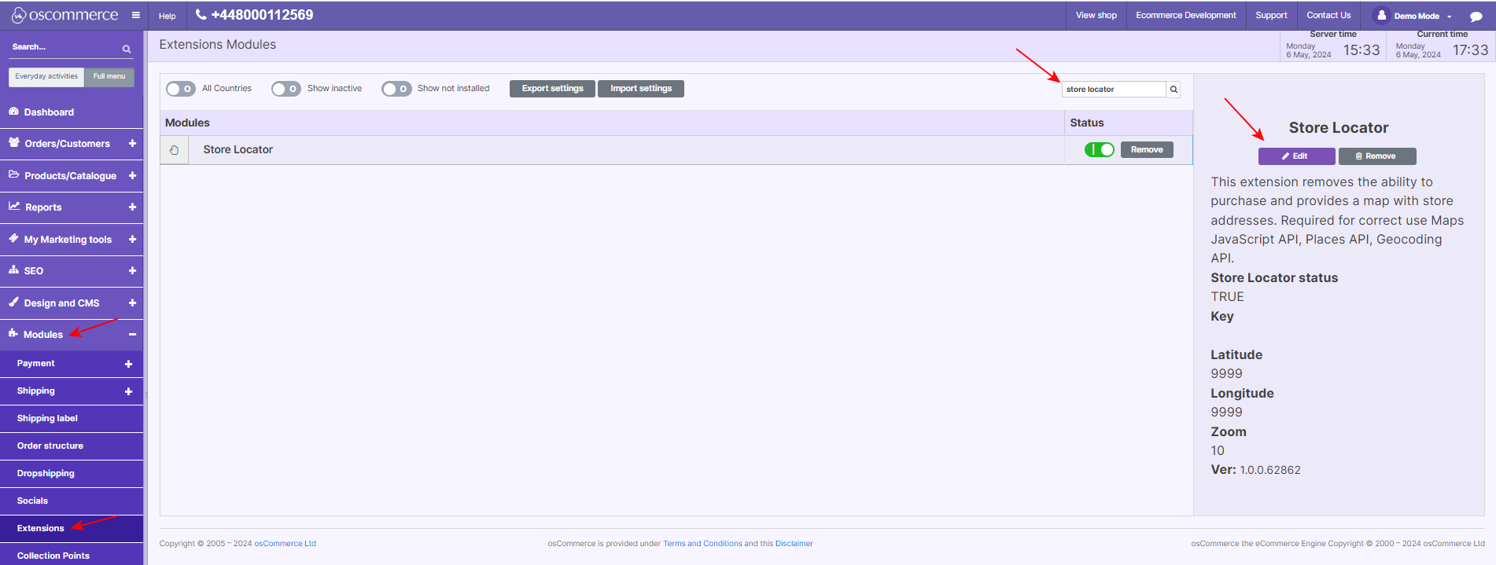This screenshot has width=1496, height=565.
Task: Expand the Products/Catalogue menu plus
Action: (x=132, y=175)
